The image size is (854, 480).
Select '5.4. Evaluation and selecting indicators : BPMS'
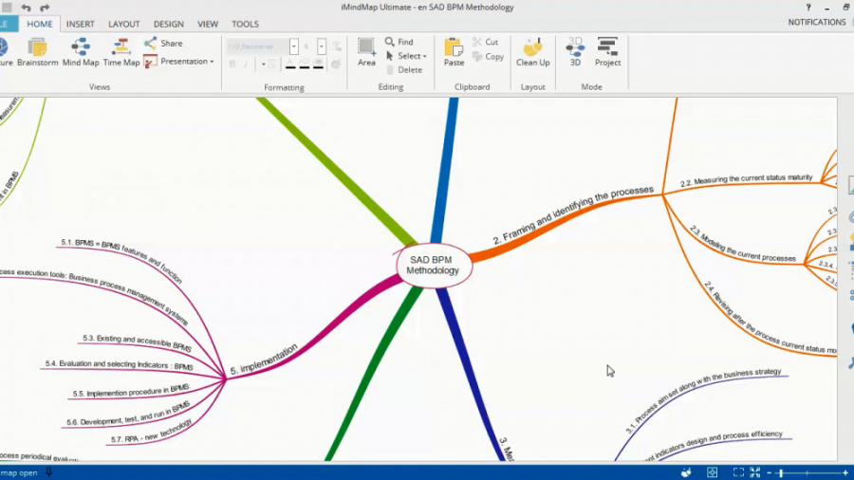point(119,364)
